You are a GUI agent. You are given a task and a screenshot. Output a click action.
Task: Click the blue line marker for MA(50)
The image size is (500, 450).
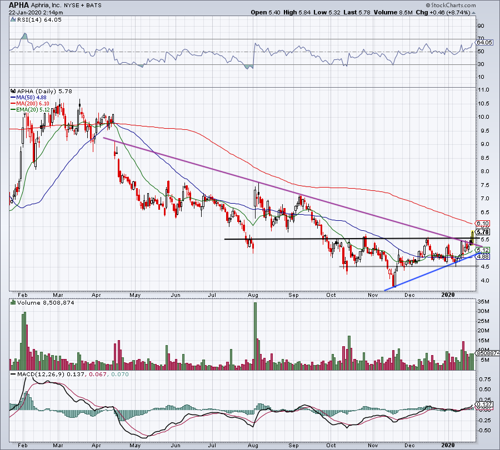(13, 98)
